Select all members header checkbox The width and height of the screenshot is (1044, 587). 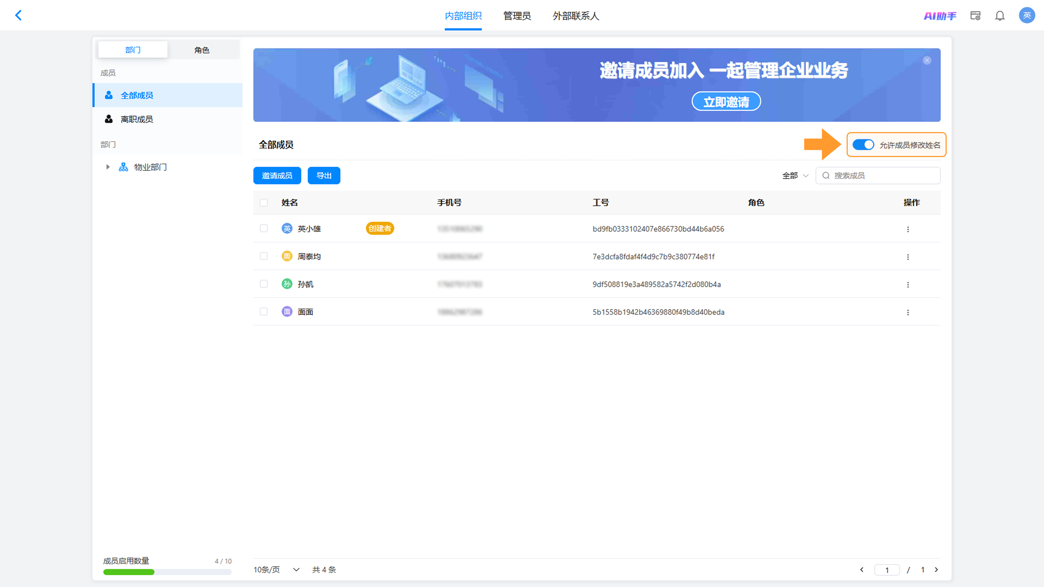click(264, 202)
